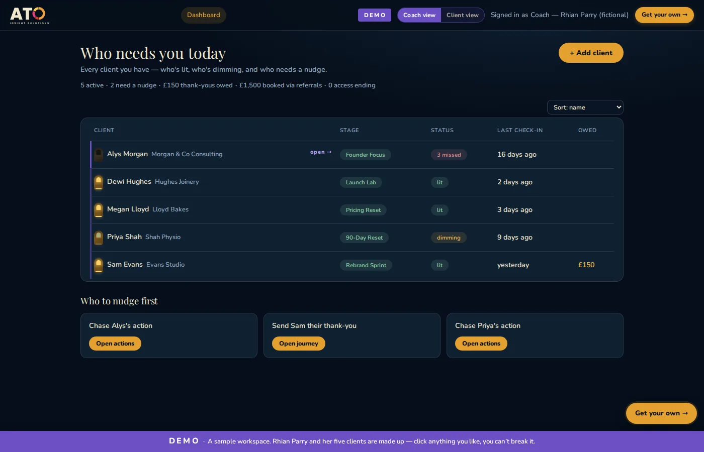Switch to Client view
The image size is (704, 452).
click(x=463, y=15)
